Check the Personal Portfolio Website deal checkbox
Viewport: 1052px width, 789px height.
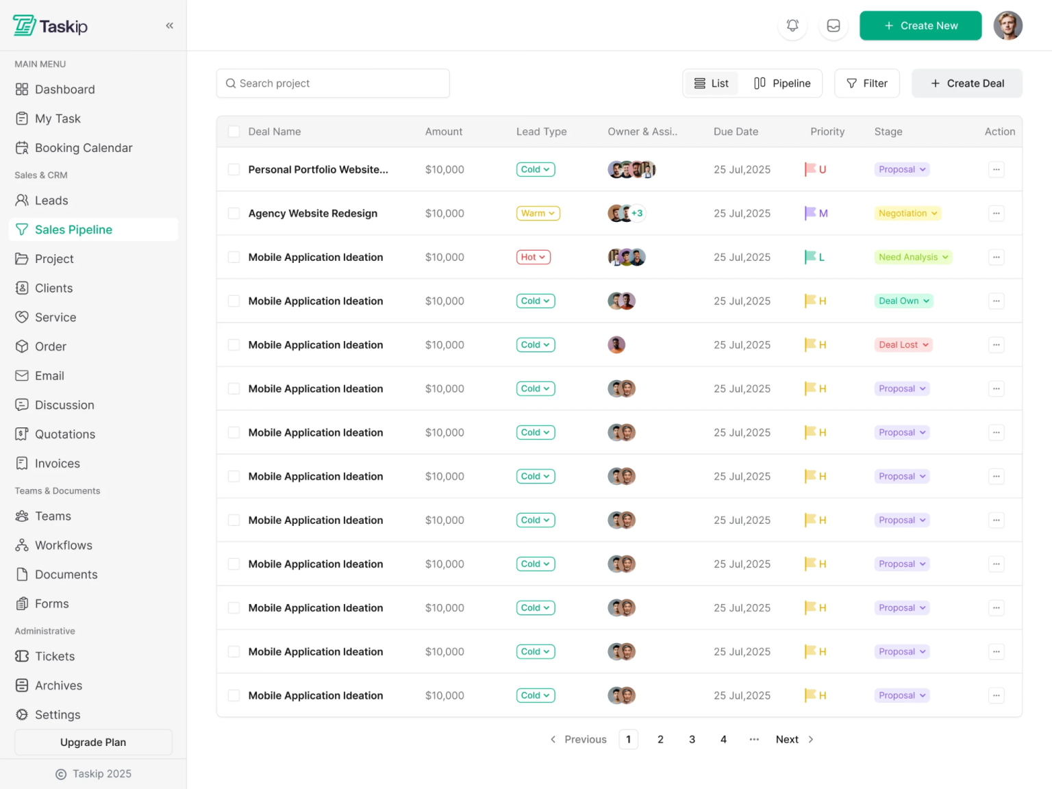234,169
